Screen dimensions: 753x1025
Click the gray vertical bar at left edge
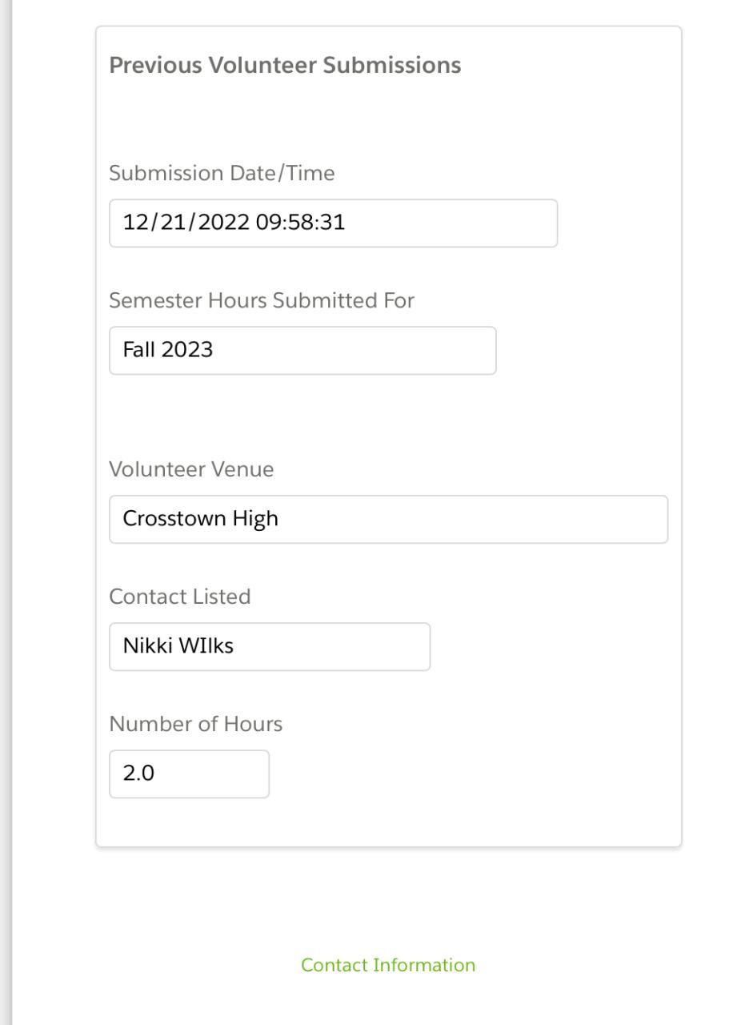(x=6, y=512)
